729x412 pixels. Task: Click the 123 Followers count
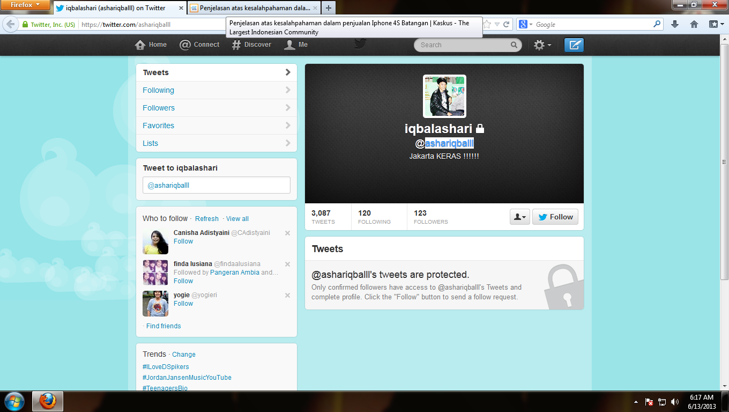click(x=431, y=217)
